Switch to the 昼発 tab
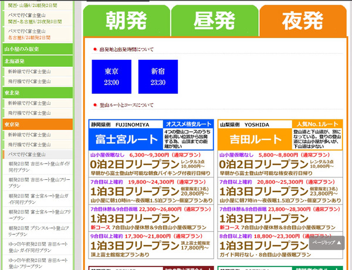The height and width of the screenshot is (270, 352). [x=215, y=20]
